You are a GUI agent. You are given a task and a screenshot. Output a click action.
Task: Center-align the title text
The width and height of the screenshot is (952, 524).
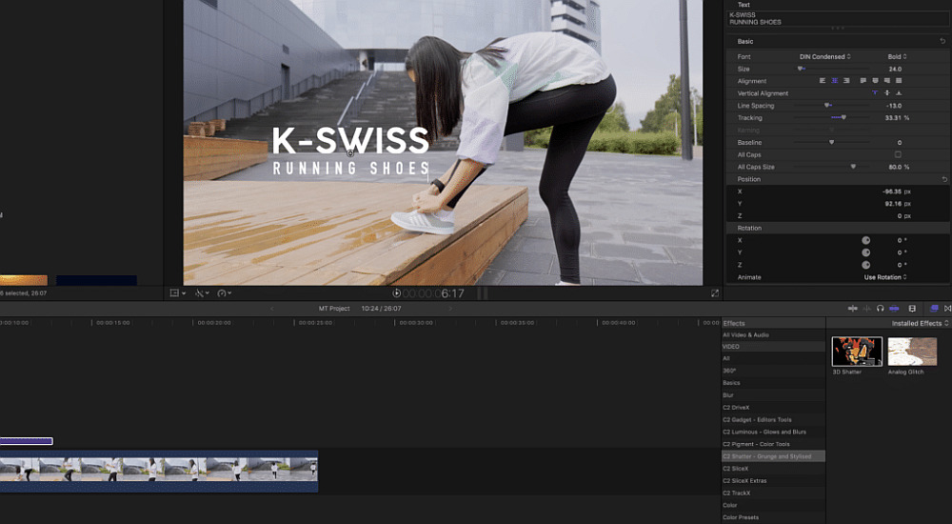835,81
